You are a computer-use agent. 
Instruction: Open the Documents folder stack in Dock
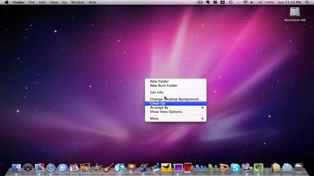pos(287,168)
